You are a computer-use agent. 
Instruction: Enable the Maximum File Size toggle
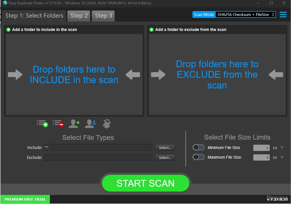(x=199, y=157)
